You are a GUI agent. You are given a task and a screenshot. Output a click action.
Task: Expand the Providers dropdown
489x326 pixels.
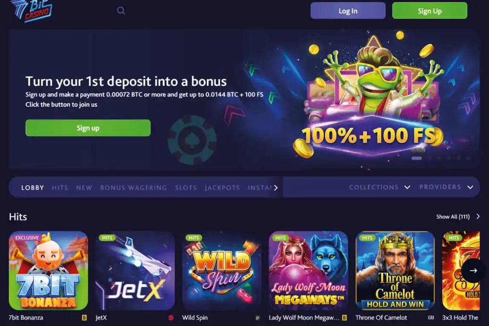[x=446, y=187]
